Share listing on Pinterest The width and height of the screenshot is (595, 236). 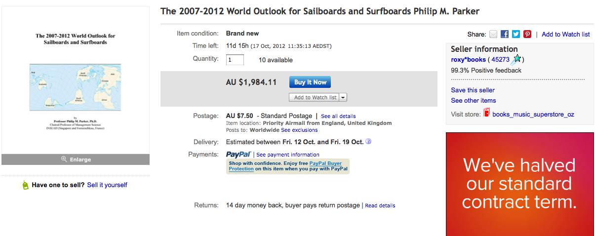[527, 34]
